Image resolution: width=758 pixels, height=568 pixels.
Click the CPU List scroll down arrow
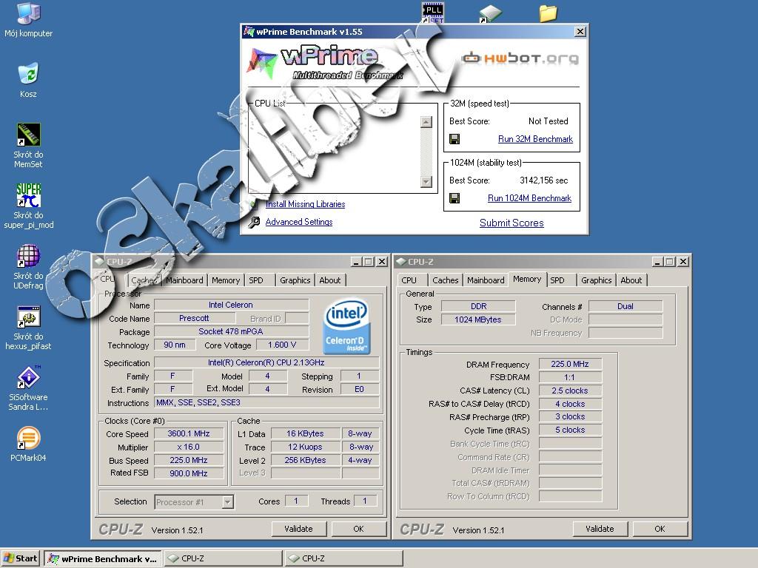426,182
